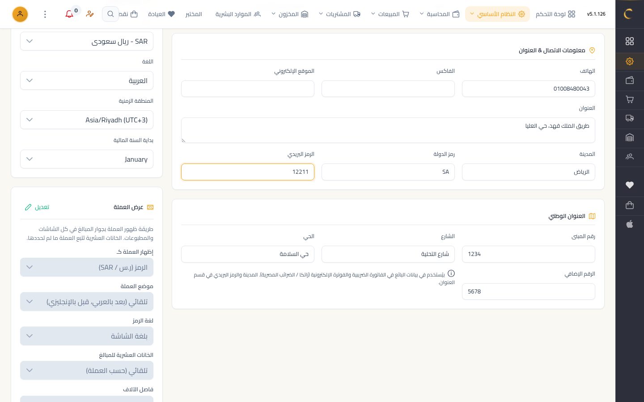Click the currency icon beside عرض العملة

150,207
